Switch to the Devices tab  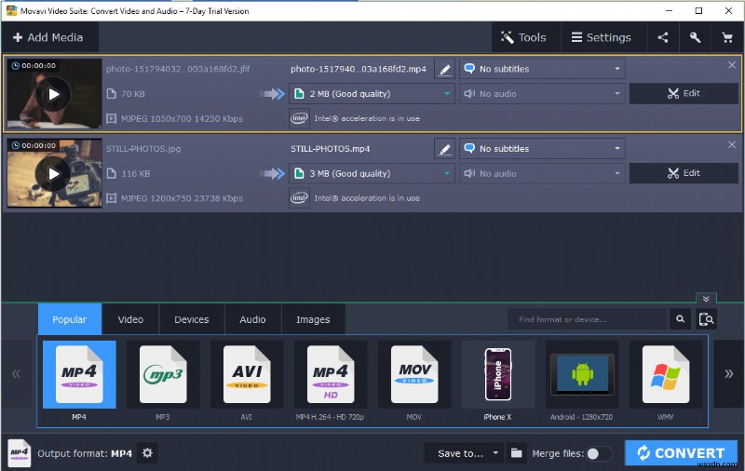click(191, 319)
